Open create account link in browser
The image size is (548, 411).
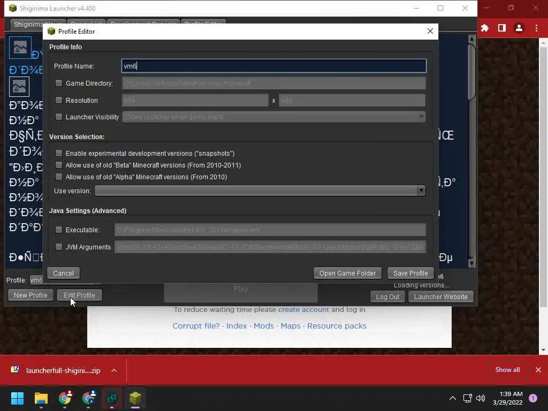tap(303, 310)
